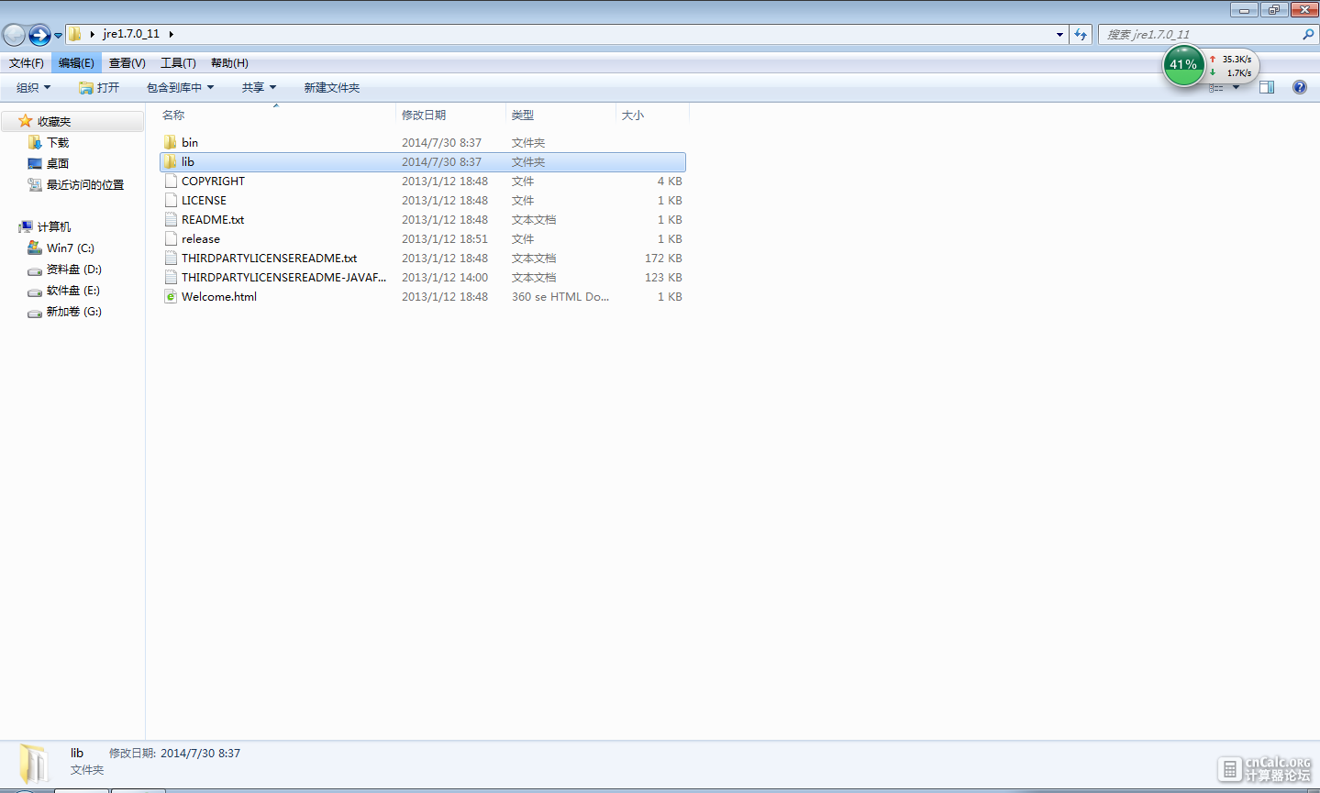
Task: Open the 包含到库中 dropdown
Action: (180, 88)
